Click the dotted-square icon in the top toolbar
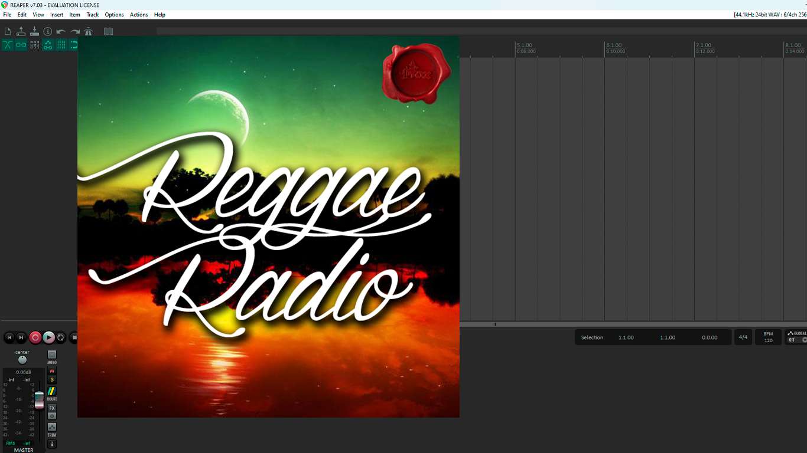The width and height of the screenshot is (807, 453). (109, 31)
